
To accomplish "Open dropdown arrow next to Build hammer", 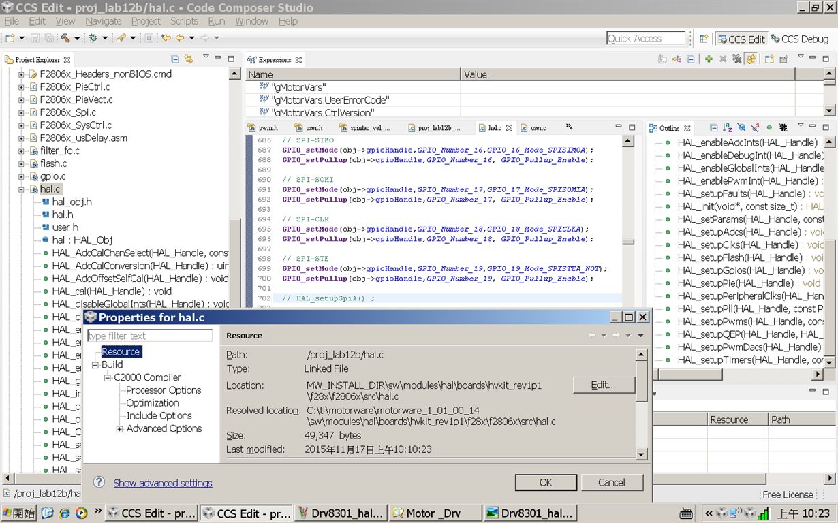I will 76,39.
